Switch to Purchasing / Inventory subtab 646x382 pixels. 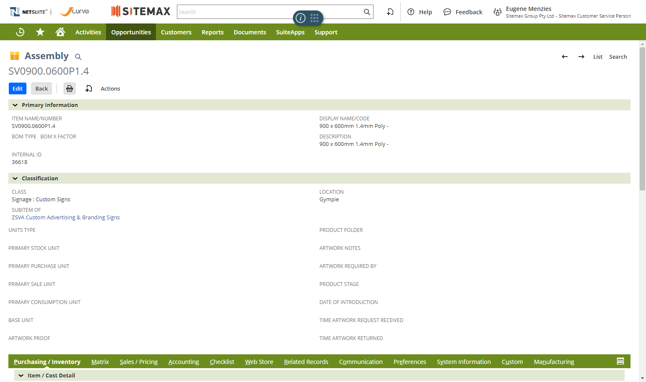[47, 361]
